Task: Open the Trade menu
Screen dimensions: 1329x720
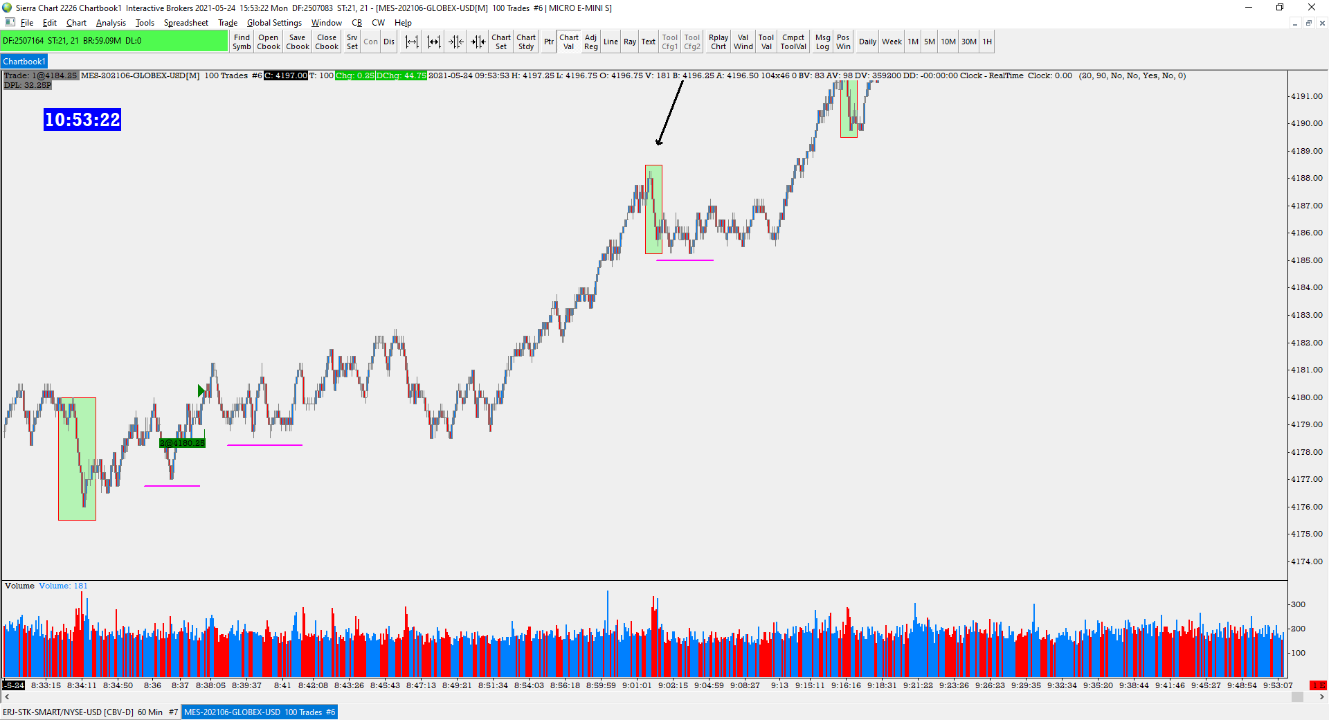Action: 228,23
